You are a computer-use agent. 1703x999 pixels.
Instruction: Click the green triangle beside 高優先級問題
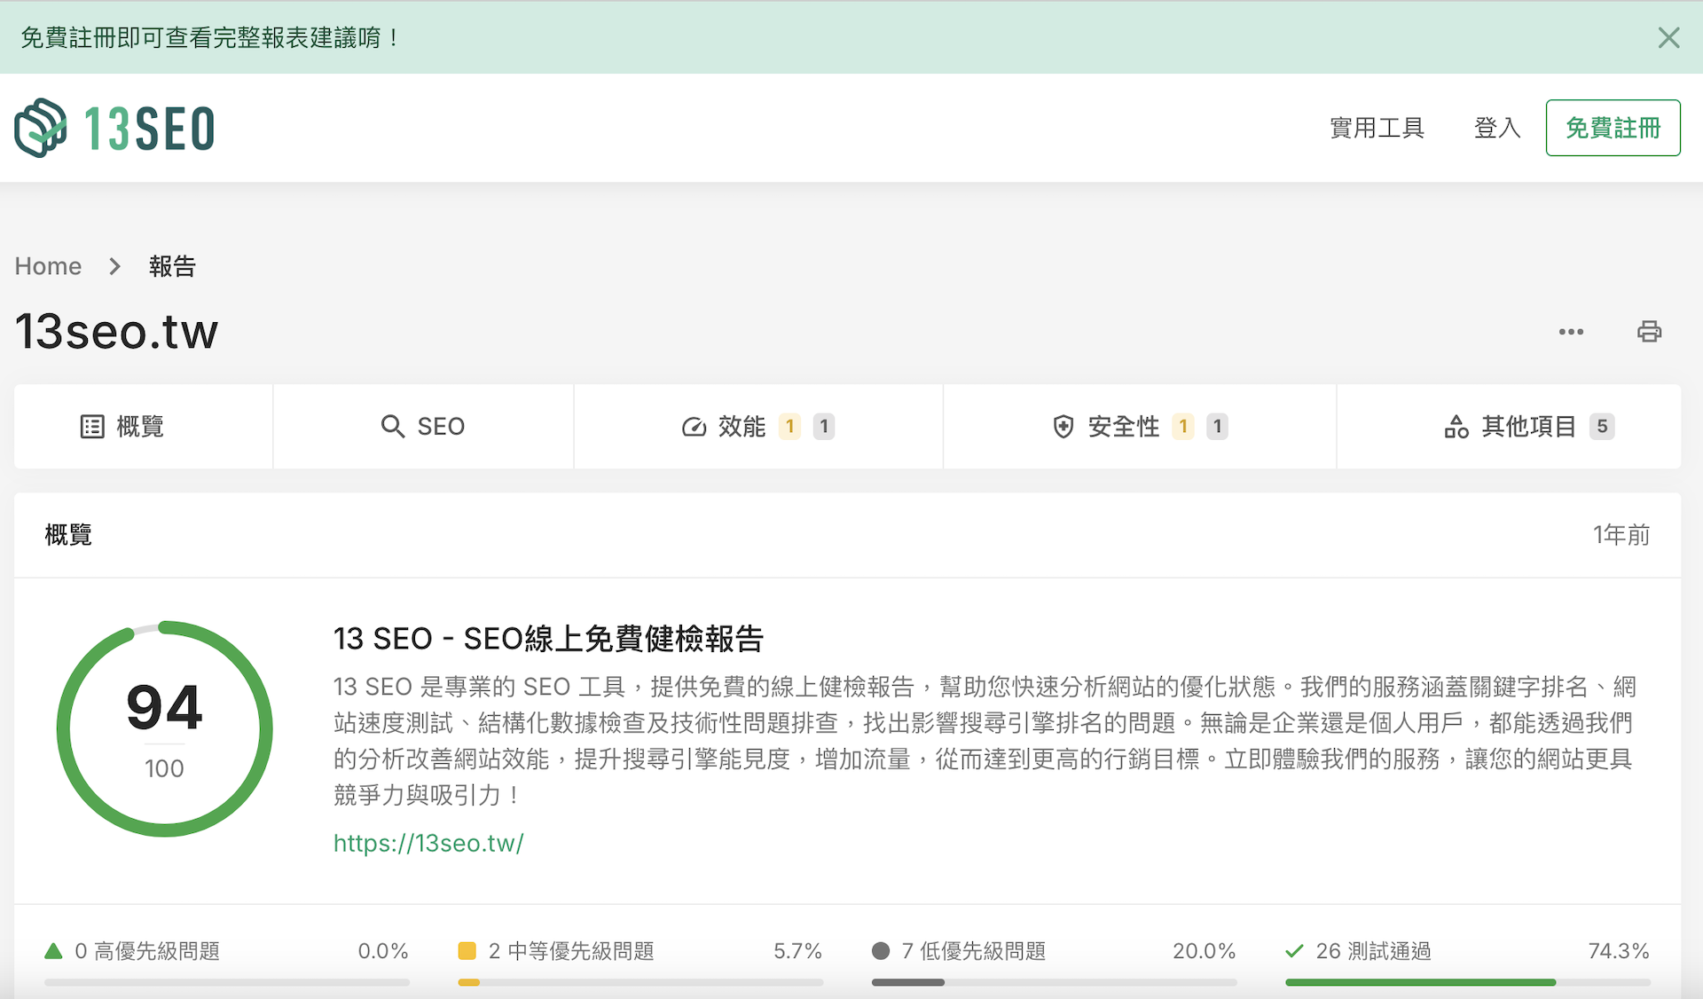[x=55, y=949]
